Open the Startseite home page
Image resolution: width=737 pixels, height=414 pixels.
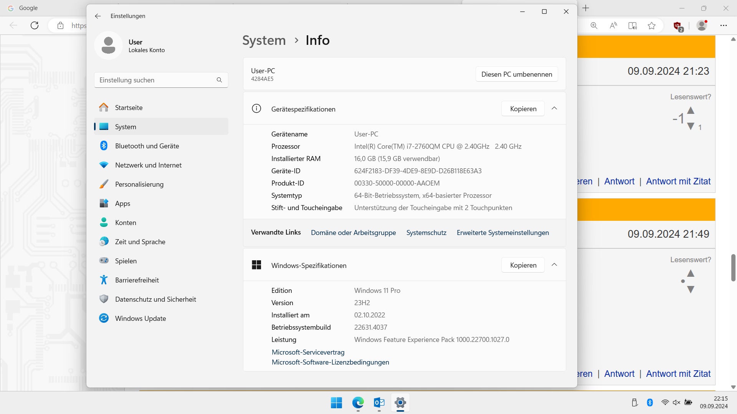(x=161, y=108)
